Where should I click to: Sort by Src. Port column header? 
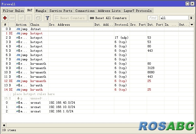pos(138,25)
